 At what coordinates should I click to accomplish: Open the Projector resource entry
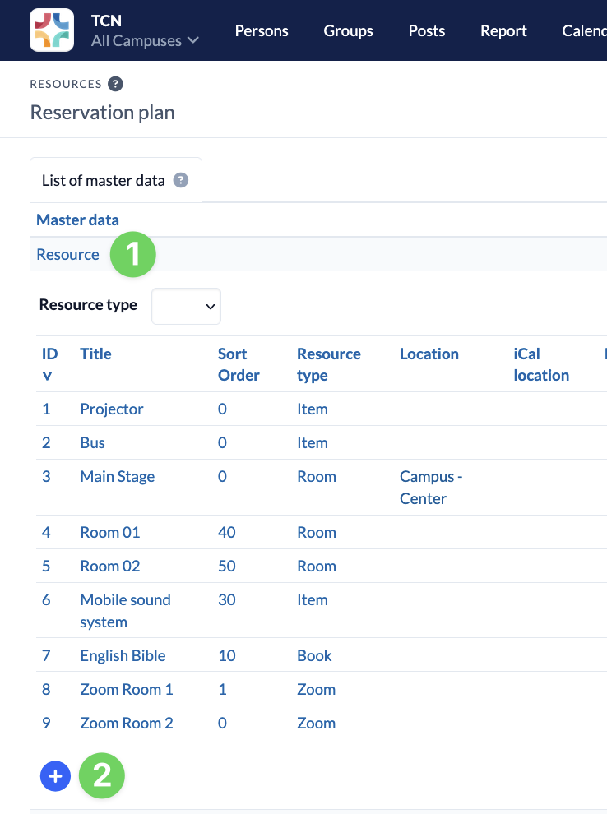[x=112, y=409]
